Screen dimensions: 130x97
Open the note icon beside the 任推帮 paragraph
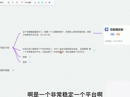[94, 50]
